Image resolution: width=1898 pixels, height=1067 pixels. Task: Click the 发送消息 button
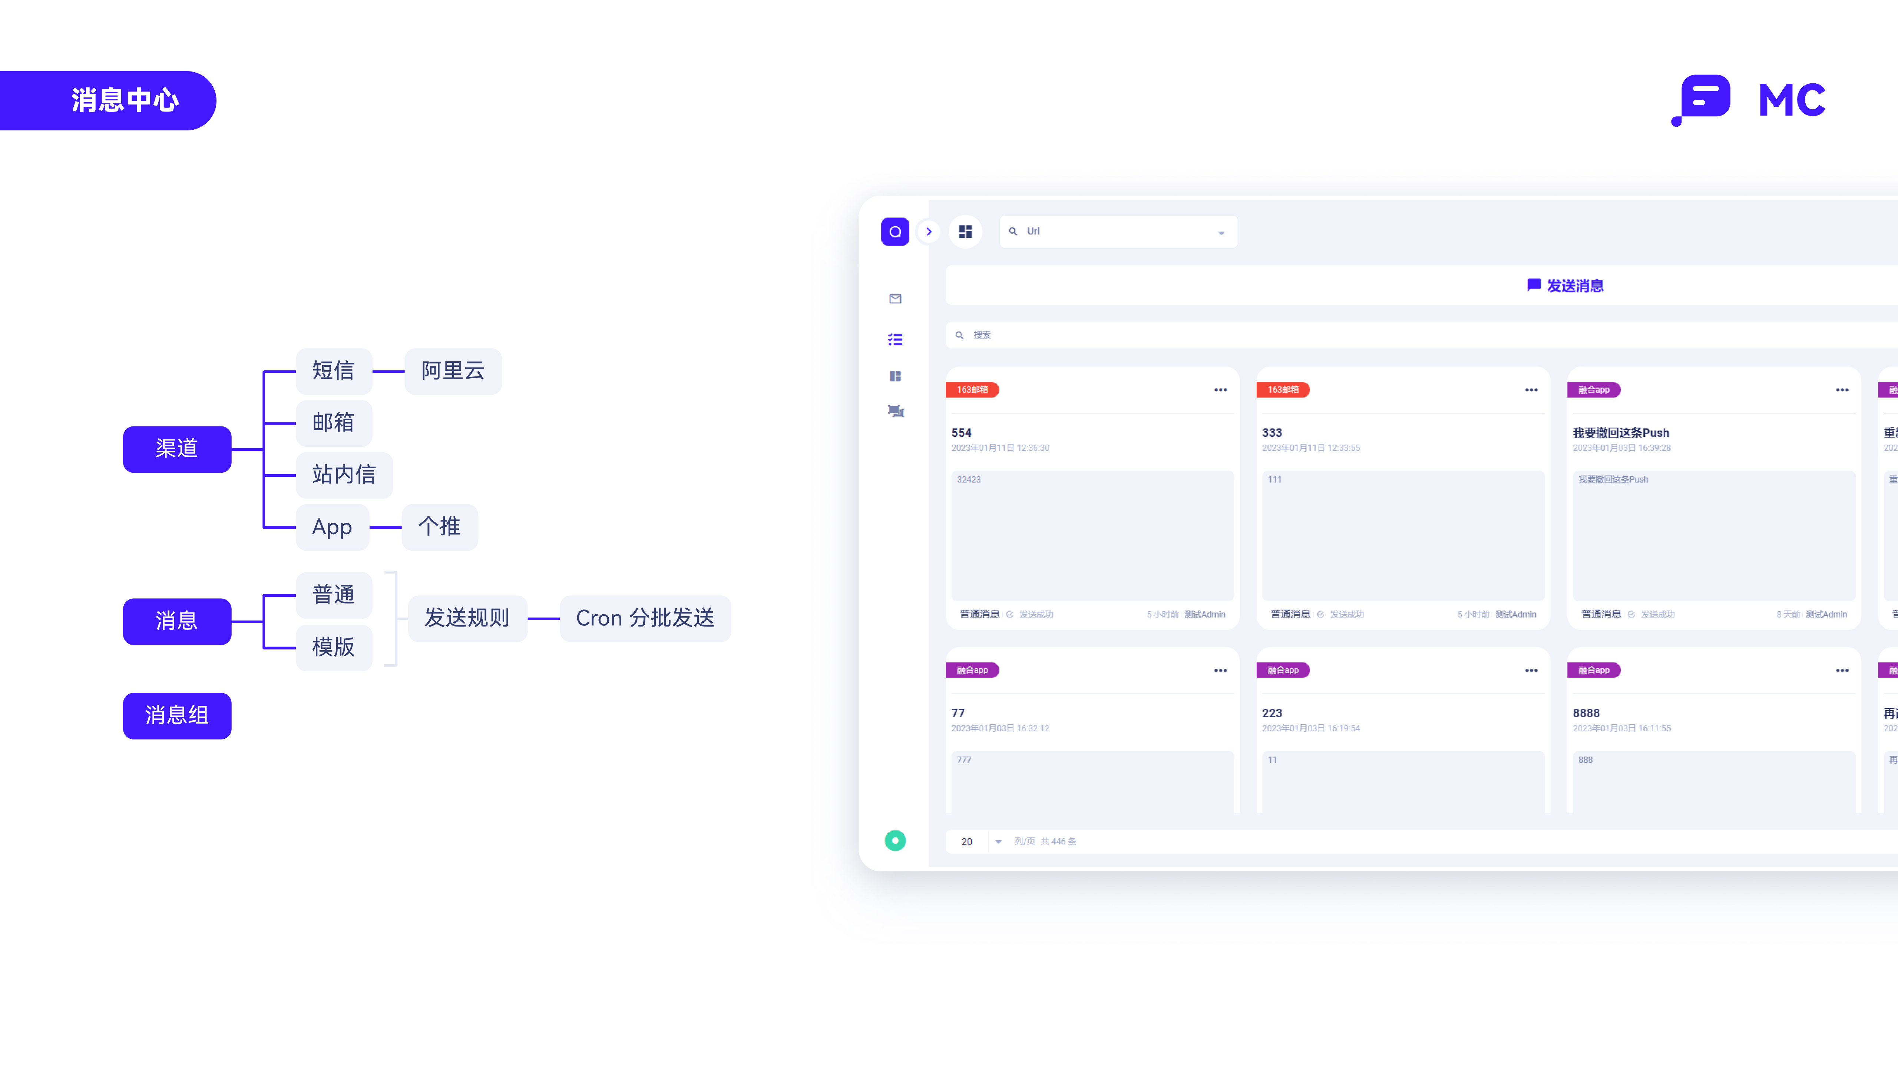[x=1565, y=285]
